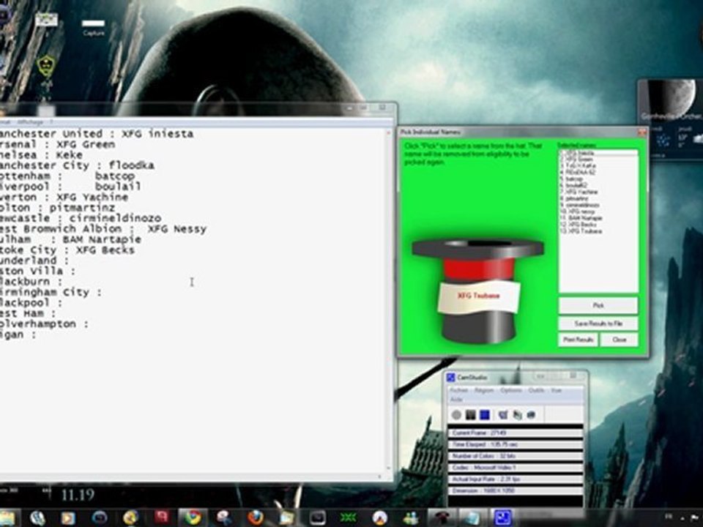Click the Codec Microsoft Video 1 line
703x527 pixels.
click(x=516, y=468)
